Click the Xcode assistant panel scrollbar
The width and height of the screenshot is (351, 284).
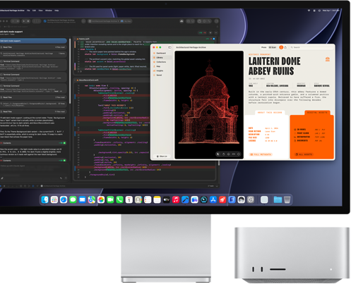(x=70, y=71)
